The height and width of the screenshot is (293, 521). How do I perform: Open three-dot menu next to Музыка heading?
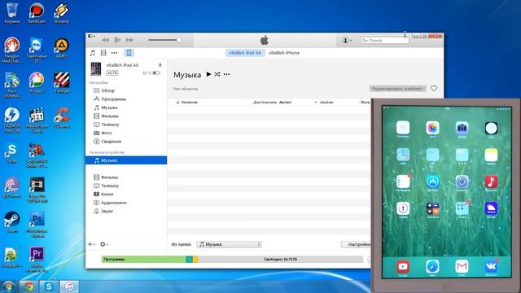226,74
